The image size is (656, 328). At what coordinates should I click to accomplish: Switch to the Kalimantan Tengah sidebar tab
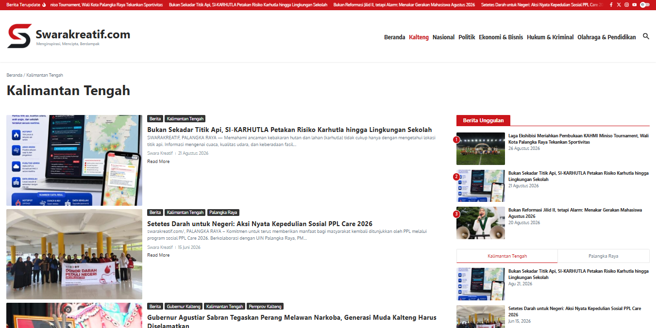click(507, 256)
